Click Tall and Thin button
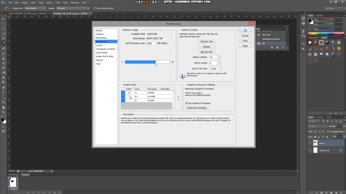This screenshot has width=346, height=194. 207,41
